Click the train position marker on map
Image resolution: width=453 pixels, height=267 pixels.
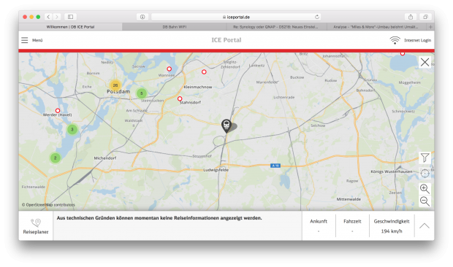click(226, 125)
